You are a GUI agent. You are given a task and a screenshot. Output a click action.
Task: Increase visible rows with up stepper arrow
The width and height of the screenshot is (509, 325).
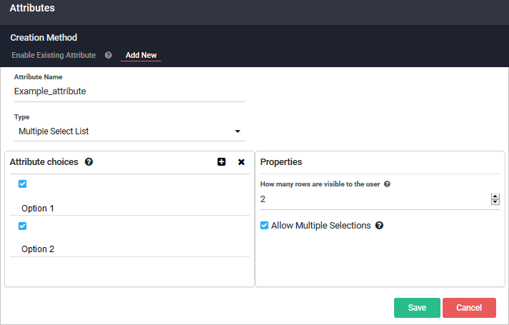point(495,196)
